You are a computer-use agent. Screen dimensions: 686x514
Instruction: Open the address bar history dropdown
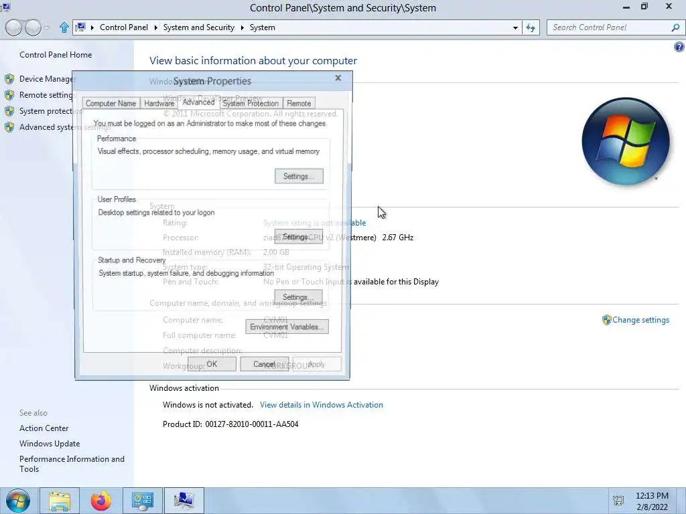pyautogui.click(x=515, y=27)
